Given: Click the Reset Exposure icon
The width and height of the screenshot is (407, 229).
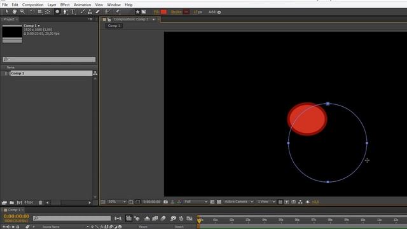Looking at the screenshot, I should click(308, 202).
